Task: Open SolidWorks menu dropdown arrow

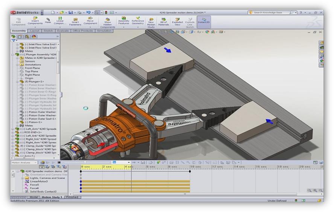Action: pyautogui.click(x=42, y=12)
